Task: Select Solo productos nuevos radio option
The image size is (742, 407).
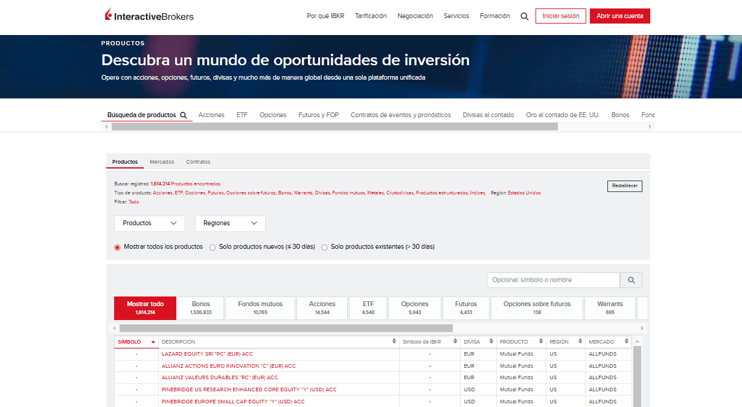Action: coord(213,247)
